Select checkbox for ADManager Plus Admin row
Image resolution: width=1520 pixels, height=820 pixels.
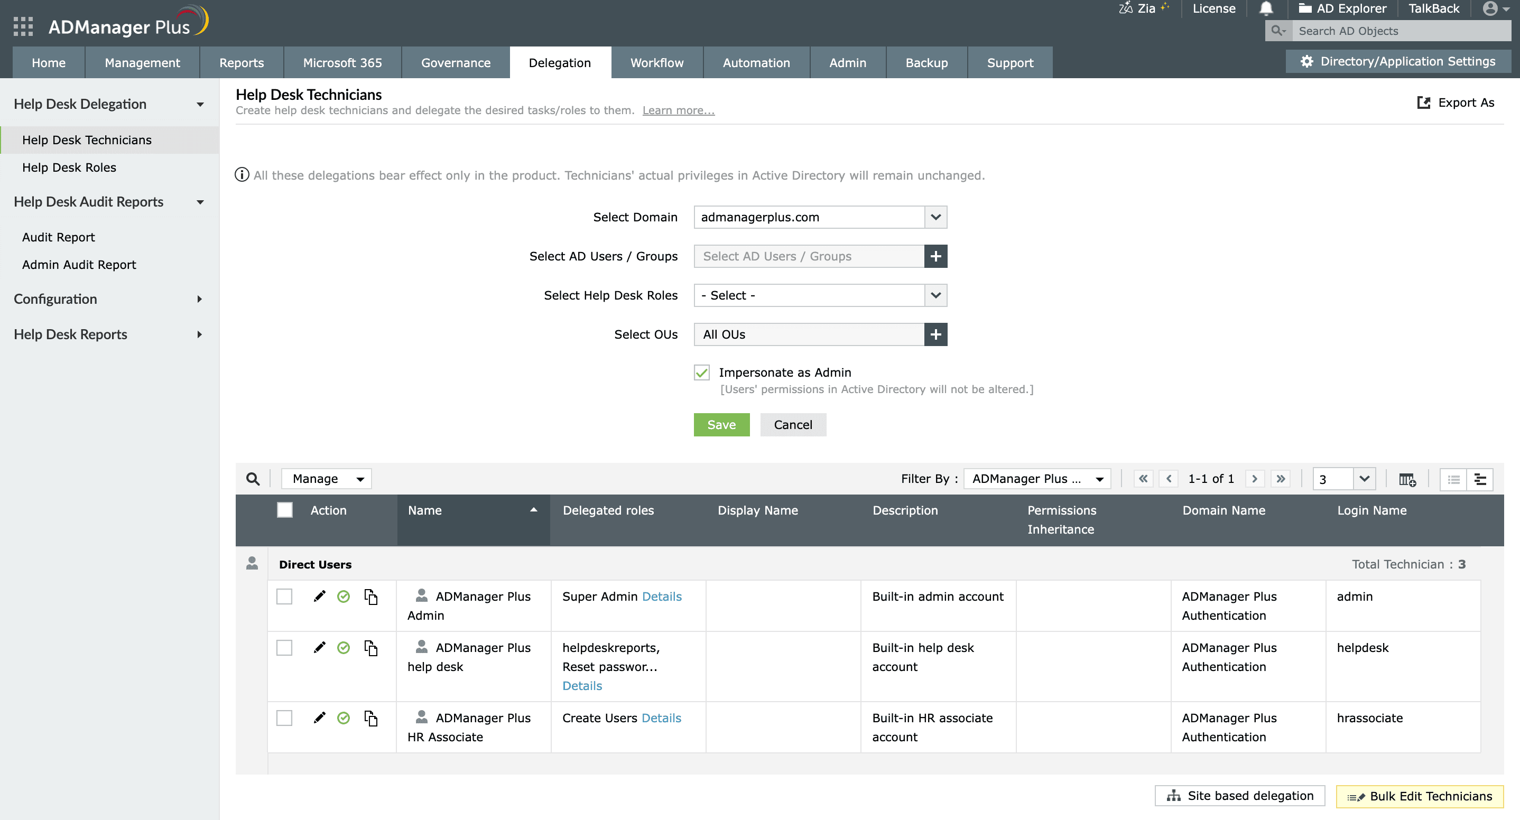284,597
